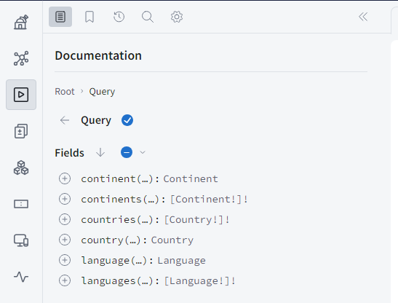Open the settings gear in the panel toolbar
The width and height of the screenshot is (398, 303).
coord(177,17)
